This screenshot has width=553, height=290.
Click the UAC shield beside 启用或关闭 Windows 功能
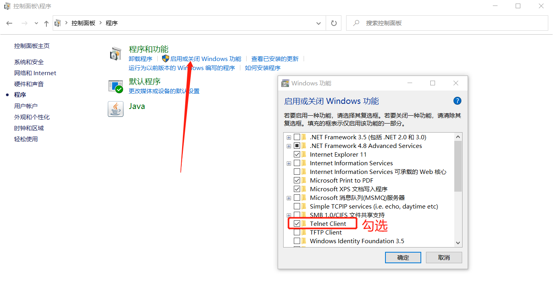[165, 58]
